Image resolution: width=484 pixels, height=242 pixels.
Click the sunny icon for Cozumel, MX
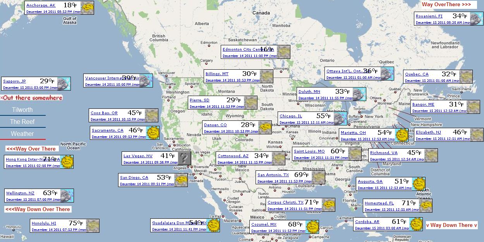(x=312, y=227)
